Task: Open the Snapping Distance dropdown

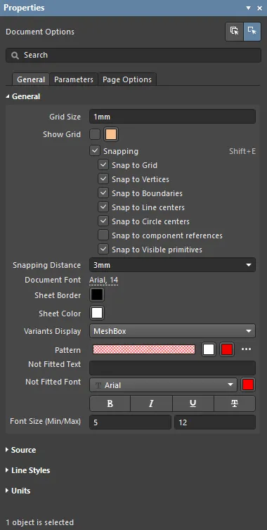Action: pyautogui.click(x=172, y=265)
